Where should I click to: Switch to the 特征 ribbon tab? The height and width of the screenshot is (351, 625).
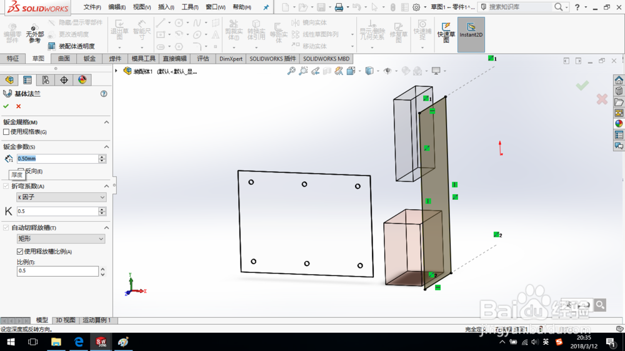pyautogui.click(x=12, y=59)
